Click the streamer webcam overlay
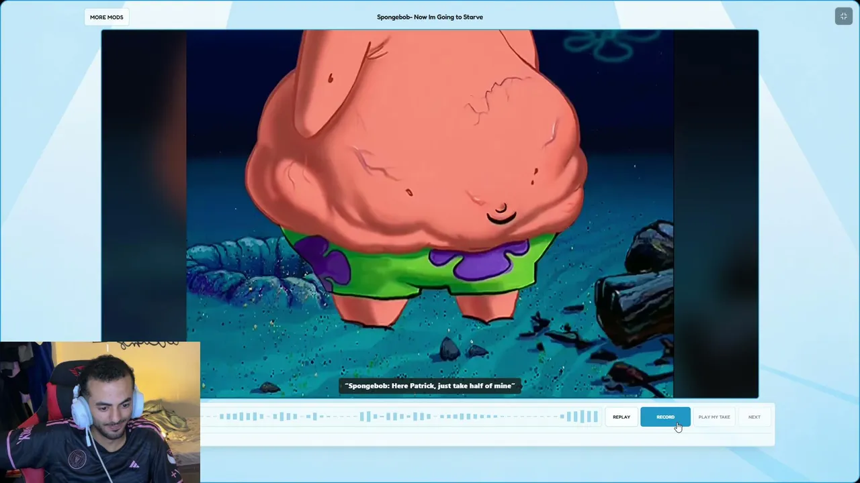This screenshot has height=483, width=860. click(x=100, y=412)
